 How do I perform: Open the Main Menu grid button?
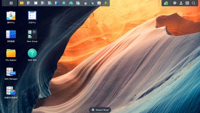[x=11, y=3]
